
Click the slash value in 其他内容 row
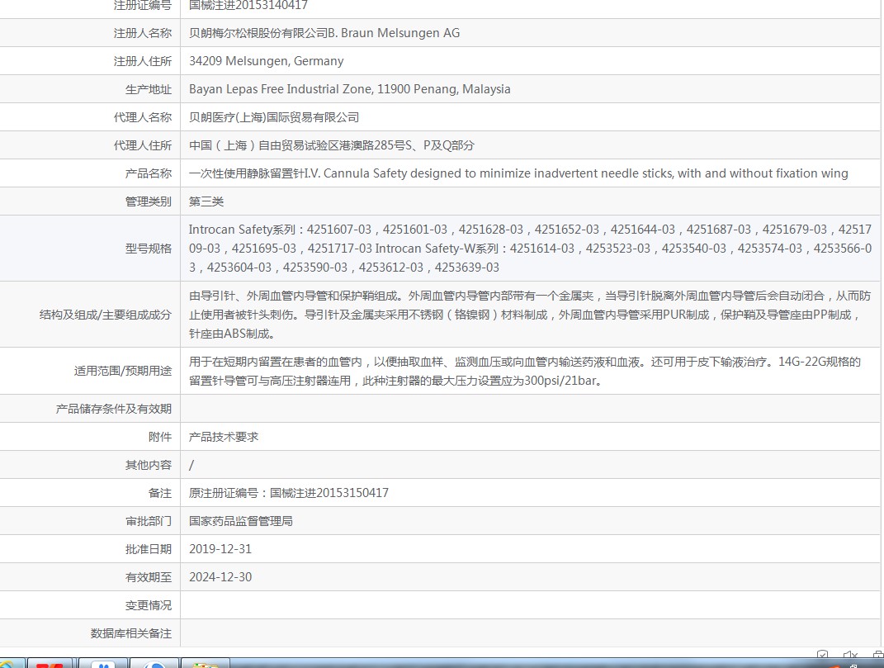(191, 465)
